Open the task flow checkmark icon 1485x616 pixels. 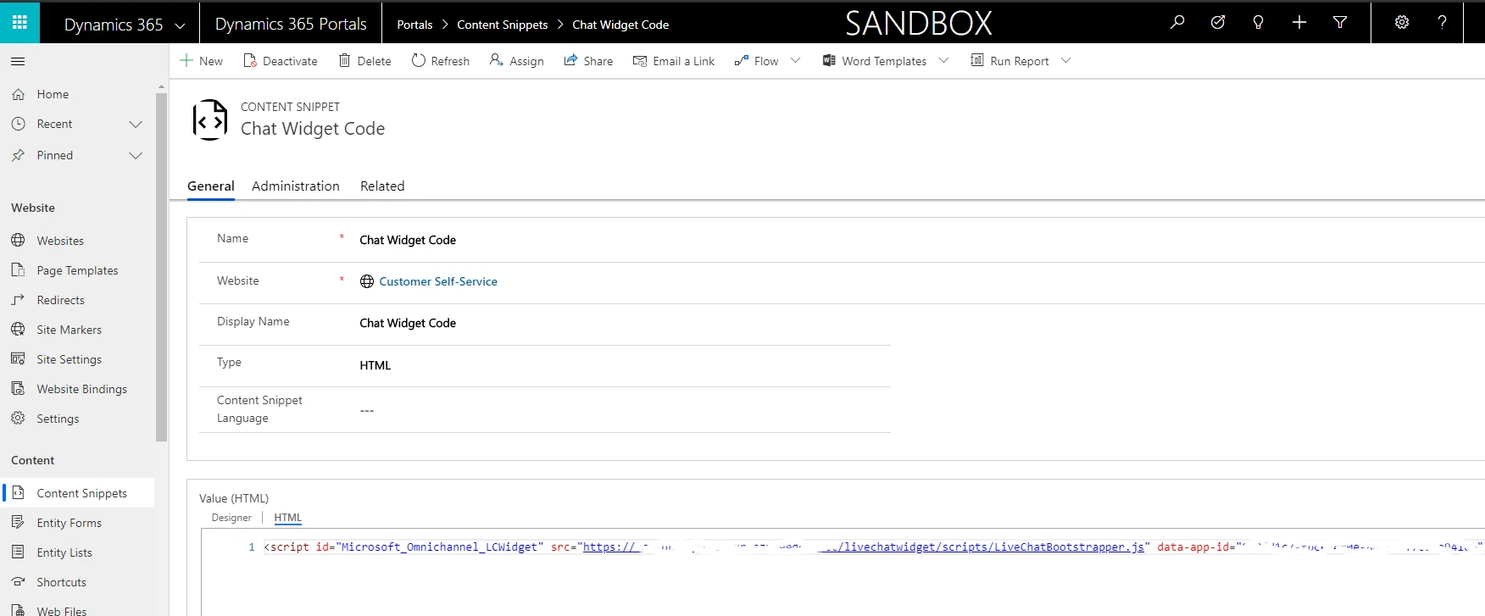1218,23
